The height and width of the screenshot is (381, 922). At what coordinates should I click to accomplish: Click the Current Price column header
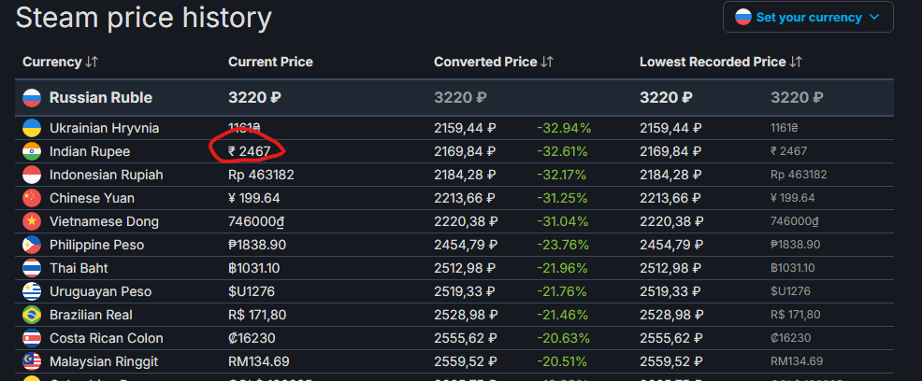[x=270, y=62]
